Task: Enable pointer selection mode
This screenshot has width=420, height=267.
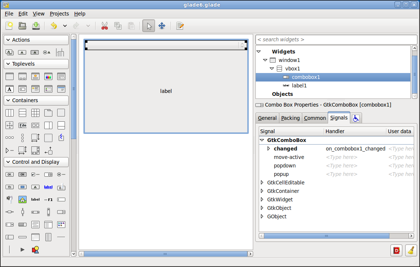Action: pos(149,26)
